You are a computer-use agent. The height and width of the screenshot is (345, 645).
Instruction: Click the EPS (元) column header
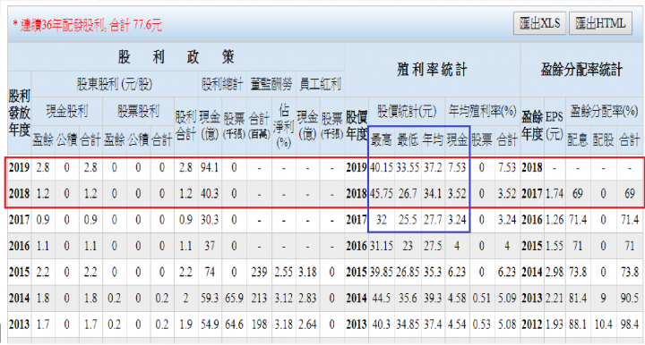tap(555, 125)
